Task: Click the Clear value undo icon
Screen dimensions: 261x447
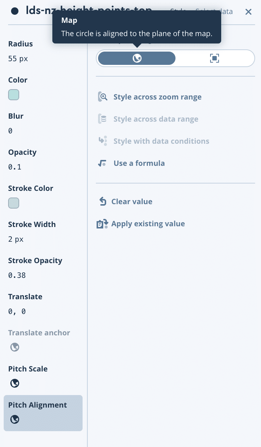Action: [x=102, y=202]
